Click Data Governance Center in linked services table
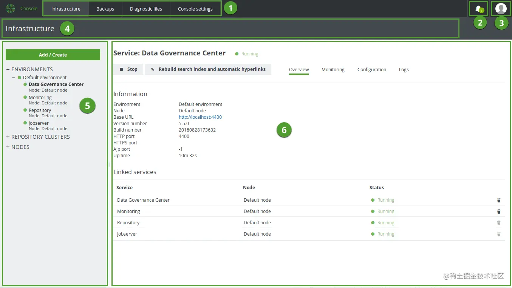 tap(143, 200)
